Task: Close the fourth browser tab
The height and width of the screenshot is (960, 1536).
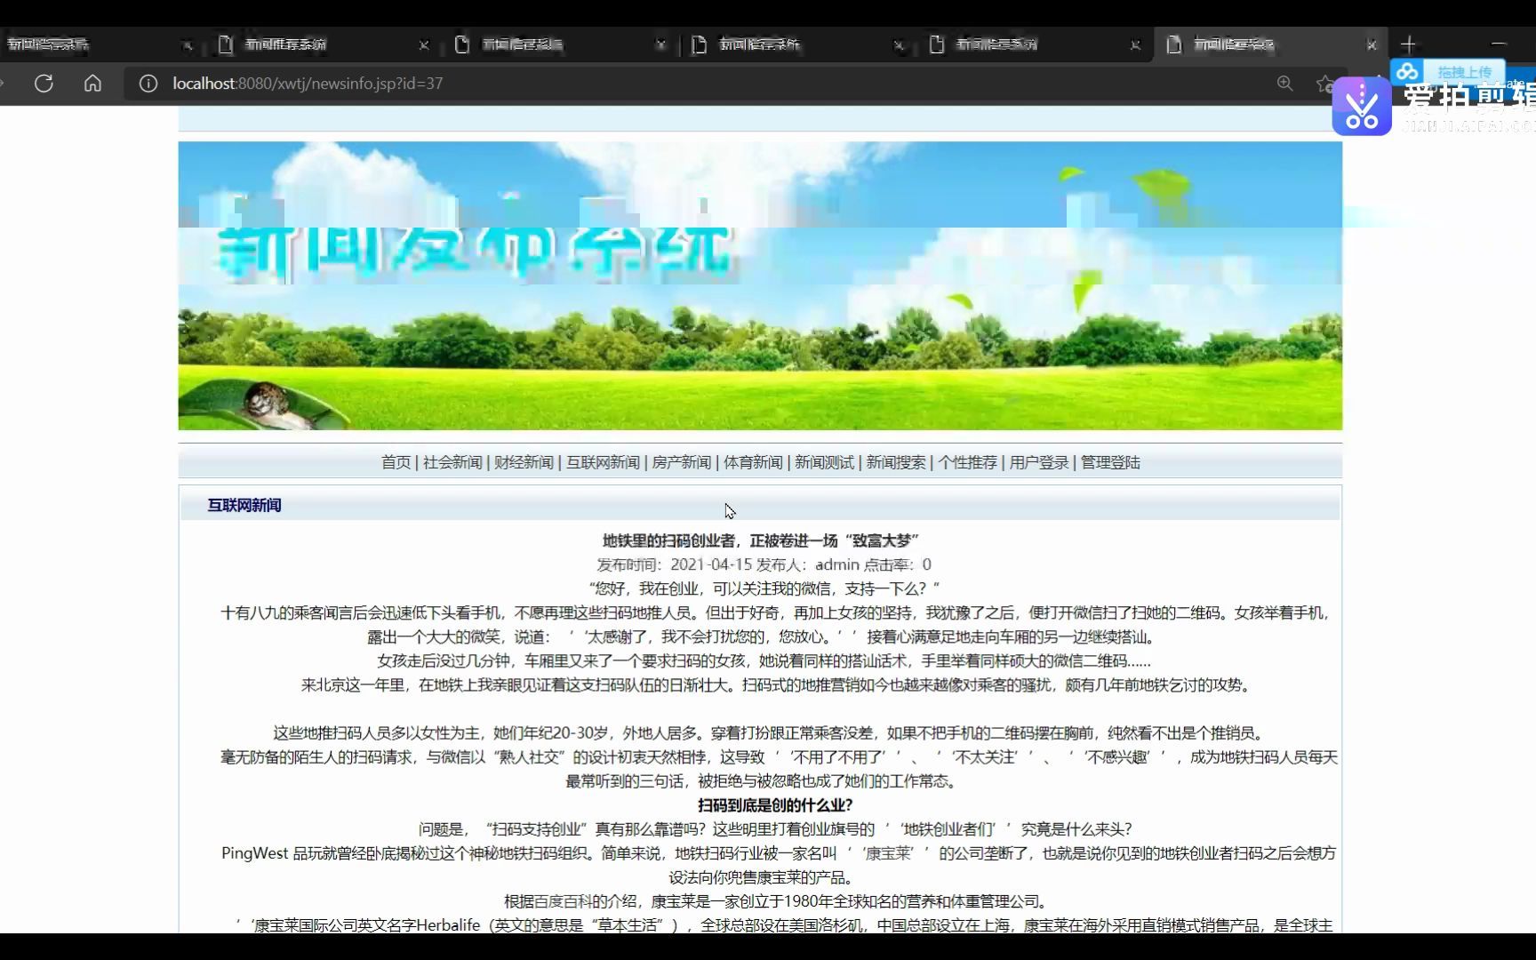Action: (x=899, y=44)
